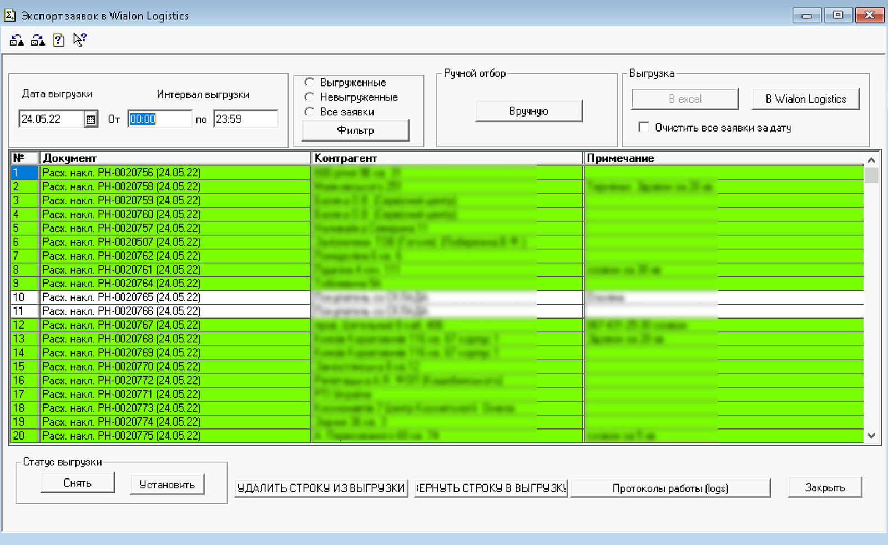Screen dimensions: 888x545
Task: Click the Вручную manual selection button
Action: 529,111
